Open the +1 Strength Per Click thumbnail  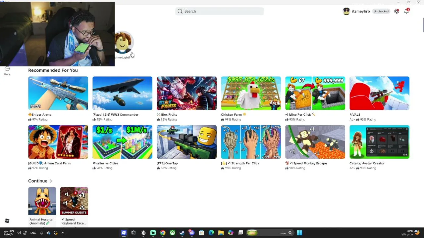point(251,142)
